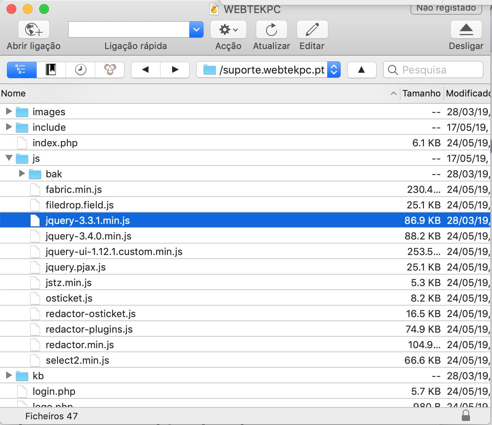Sort by the Tamanho column header
Image resolution: width=492 pixels, height=425 pixels.
(421, 94)
